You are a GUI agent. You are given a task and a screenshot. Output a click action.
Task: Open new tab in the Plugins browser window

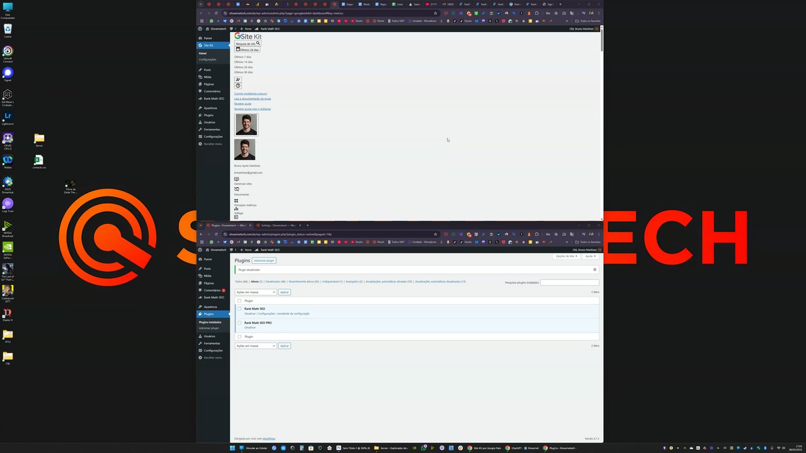307,225
